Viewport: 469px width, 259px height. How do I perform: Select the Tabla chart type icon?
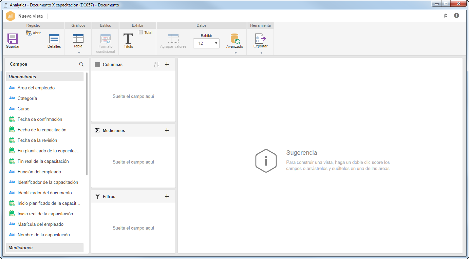tap(78, 39)
